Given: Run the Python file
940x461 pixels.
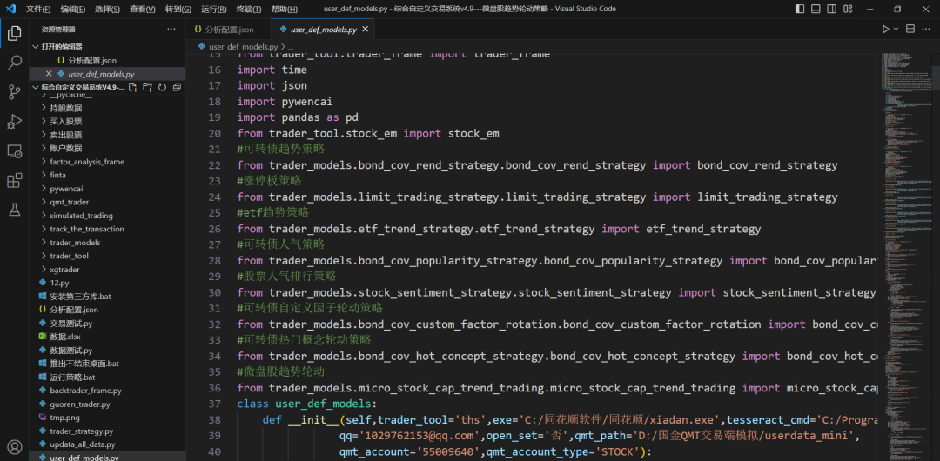Looking at the screenshot, I should [x=885, y=29].
